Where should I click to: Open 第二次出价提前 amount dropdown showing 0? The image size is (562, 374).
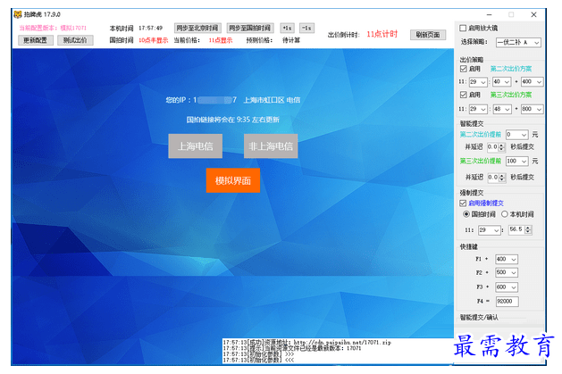[516, 135]
